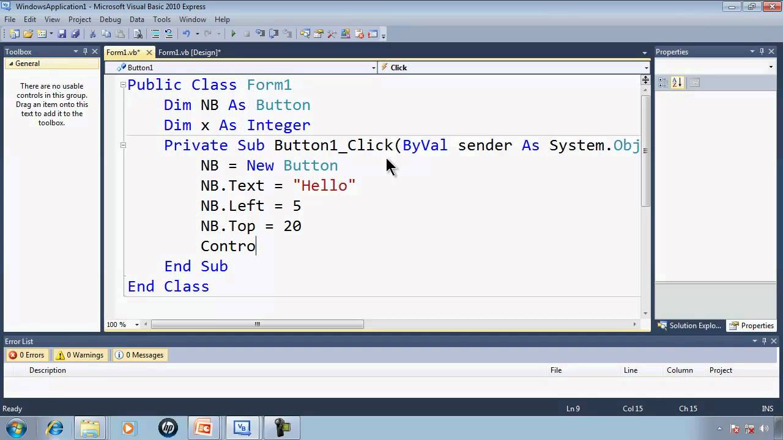Open Windows Explorer from the taskbar
The image size is (783, 440).
tap(90, 428)
